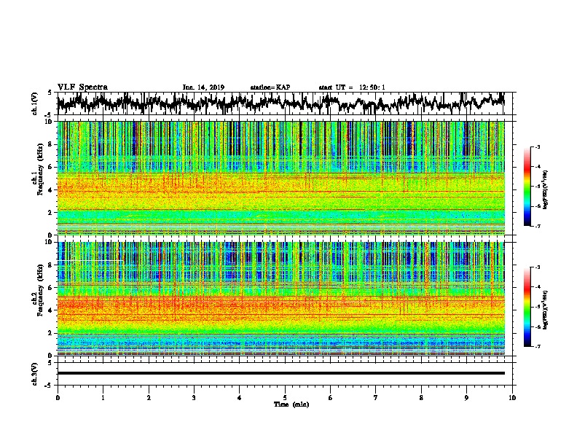Click inside the ch.2 spectrogram panel
The width and height of the screenshot is (577, 446).
click(280, 299)
